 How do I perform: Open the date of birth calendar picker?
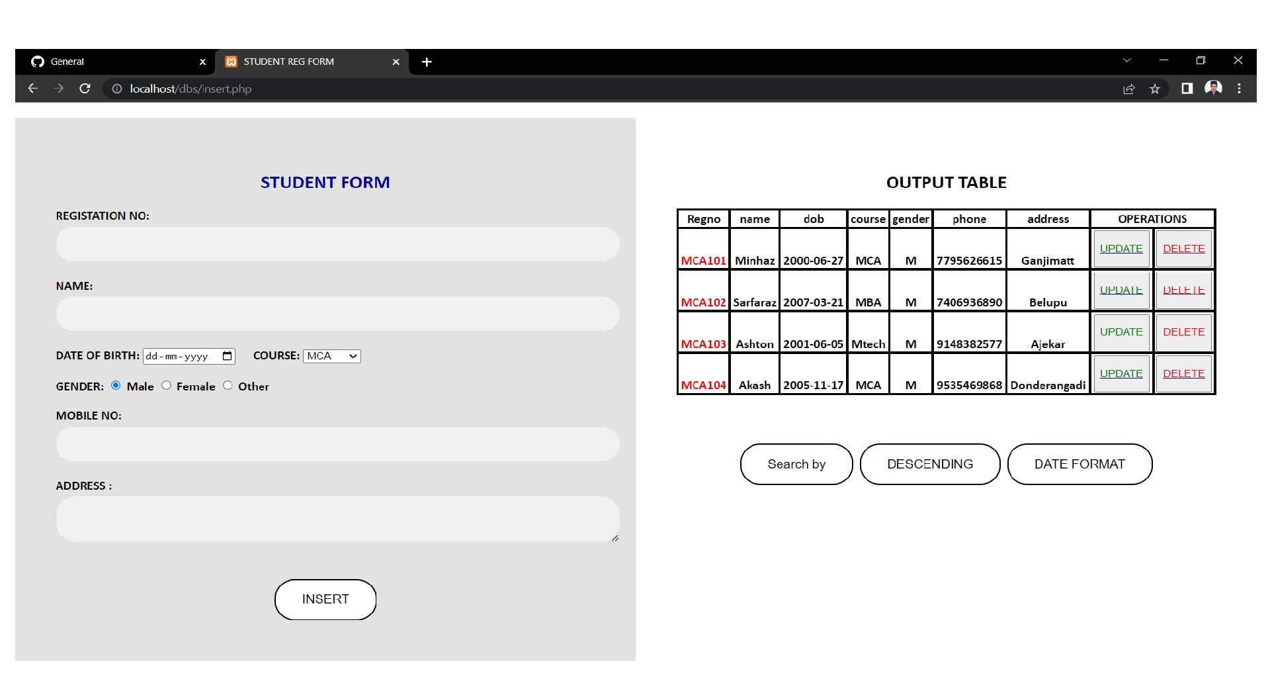(x=226, y=356)
